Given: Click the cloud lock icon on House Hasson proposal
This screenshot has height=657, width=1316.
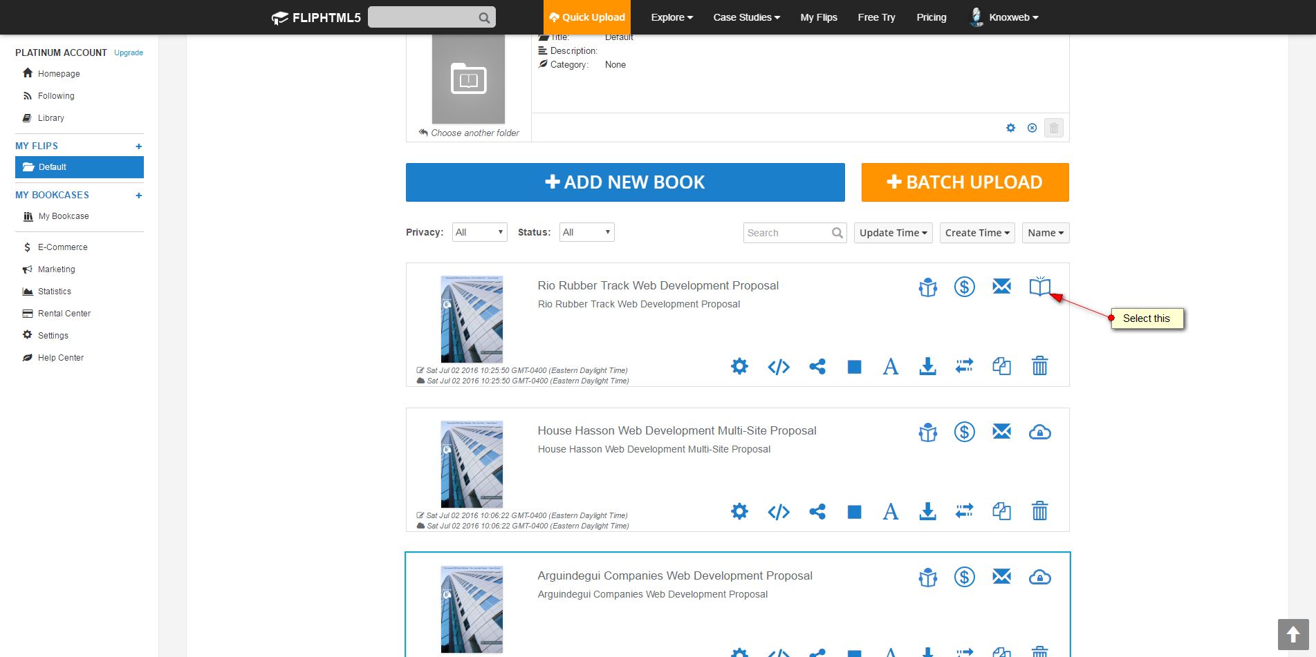Looking at the screenshot, I should pyautogui.click(x=1039, y=432).
